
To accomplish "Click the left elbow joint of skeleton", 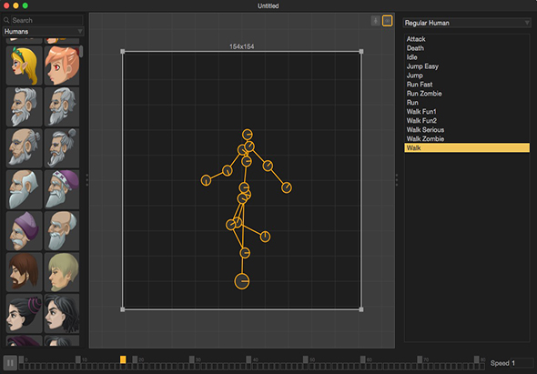I will 228,170.
